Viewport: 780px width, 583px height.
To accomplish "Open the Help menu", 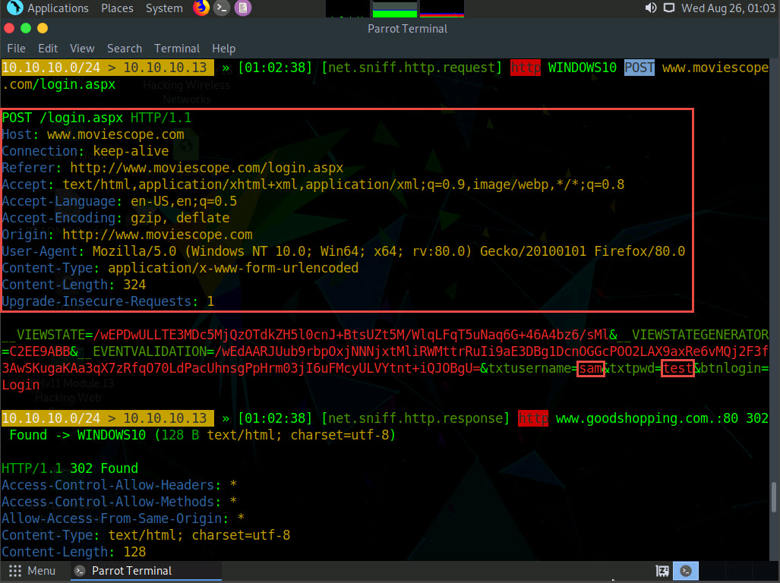I will 223,49.
